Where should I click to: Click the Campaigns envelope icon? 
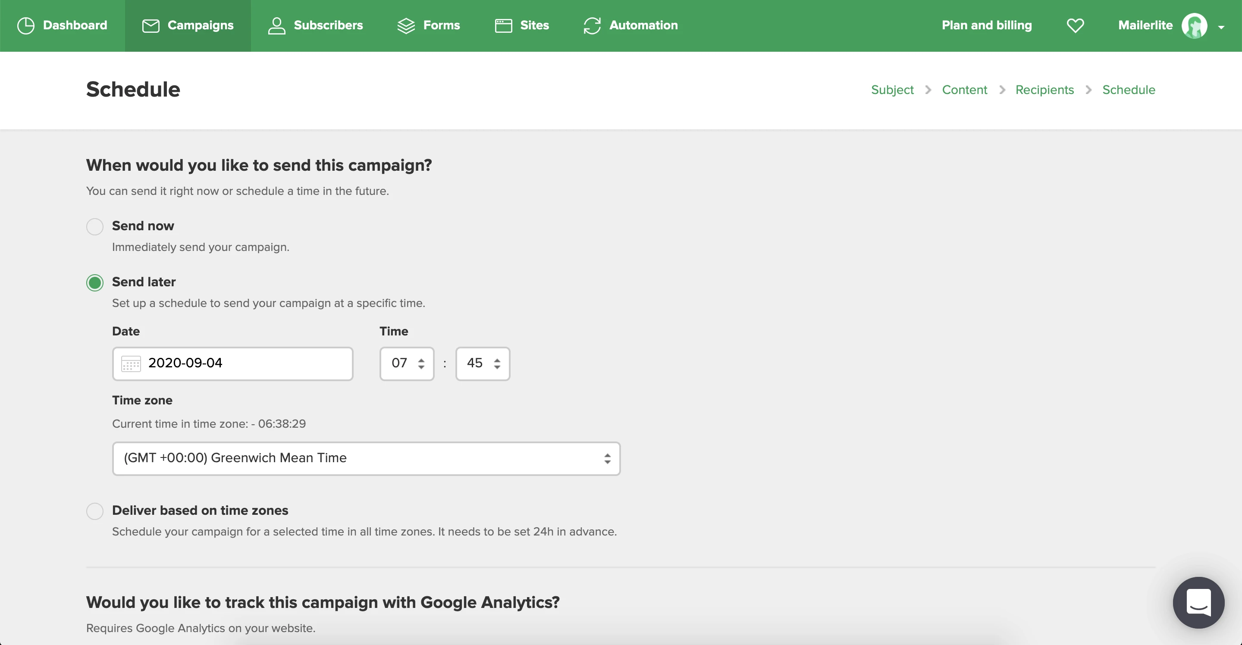click(x=151, y=25)
